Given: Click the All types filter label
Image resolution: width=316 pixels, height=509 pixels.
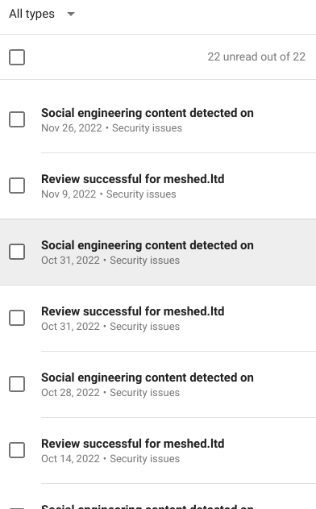Looking at the screenshot, I should 31,14.
